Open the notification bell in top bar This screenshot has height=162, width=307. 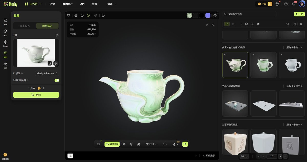[x=293, y=4]
